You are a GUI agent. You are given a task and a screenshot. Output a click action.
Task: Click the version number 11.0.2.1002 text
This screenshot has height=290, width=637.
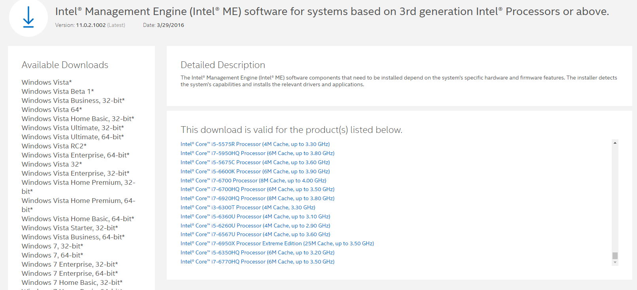[90, 25]
